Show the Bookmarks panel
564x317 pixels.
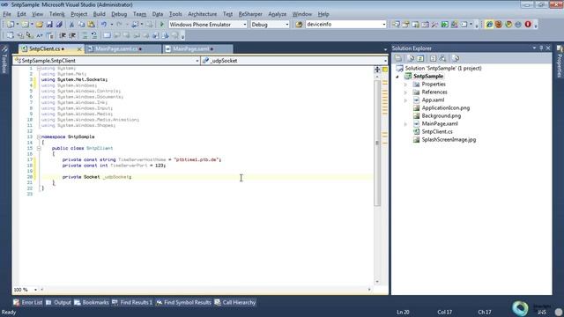[92, 303]
